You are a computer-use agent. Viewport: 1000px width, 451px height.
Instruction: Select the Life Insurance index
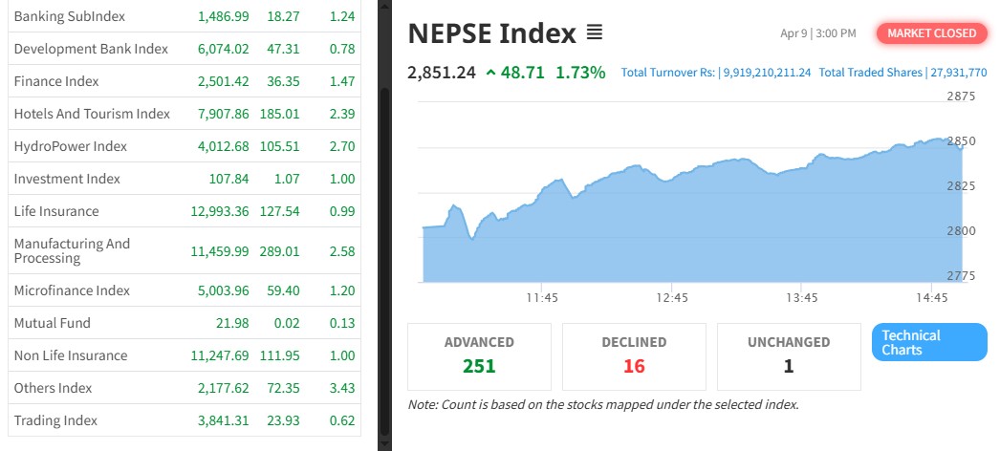[56, 211]
